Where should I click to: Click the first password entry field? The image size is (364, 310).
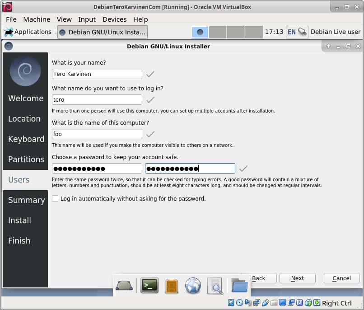[97, 169]
